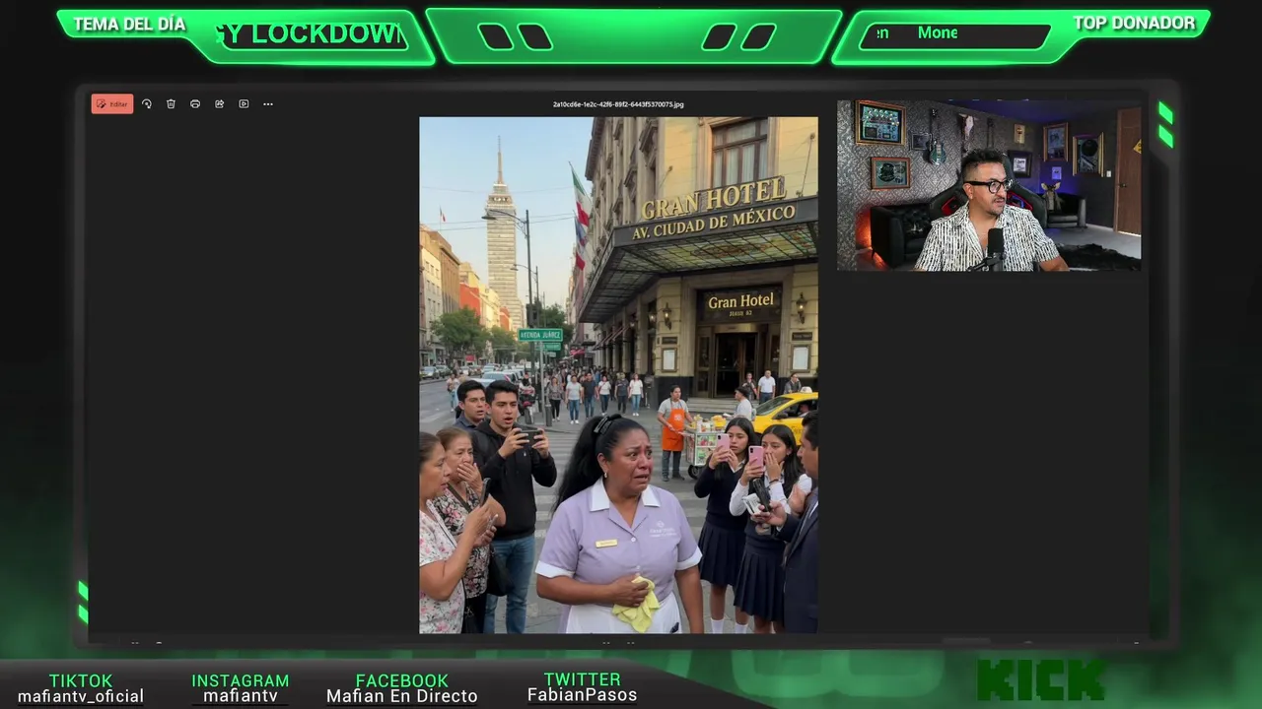The image size is (1262, 709).
Task: Rotate the image with the rotate icon
Action: (147, 104)
